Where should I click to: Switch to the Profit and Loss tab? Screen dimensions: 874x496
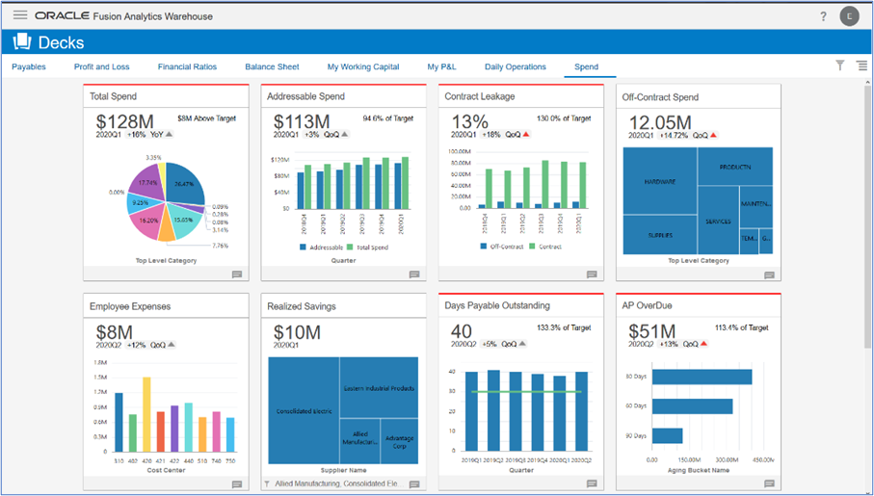pos(101,66)
